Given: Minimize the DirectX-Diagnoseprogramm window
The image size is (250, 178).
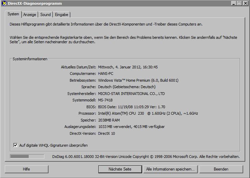Looking at the screenshot, I should pyautogui.click(x=234, y=3).
